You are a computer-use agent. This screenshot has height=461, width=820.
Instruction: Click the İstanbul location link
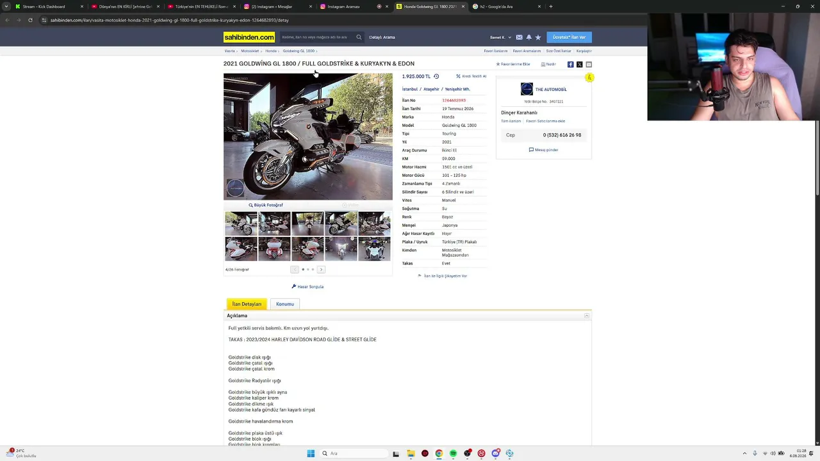[x=410, y=89]
